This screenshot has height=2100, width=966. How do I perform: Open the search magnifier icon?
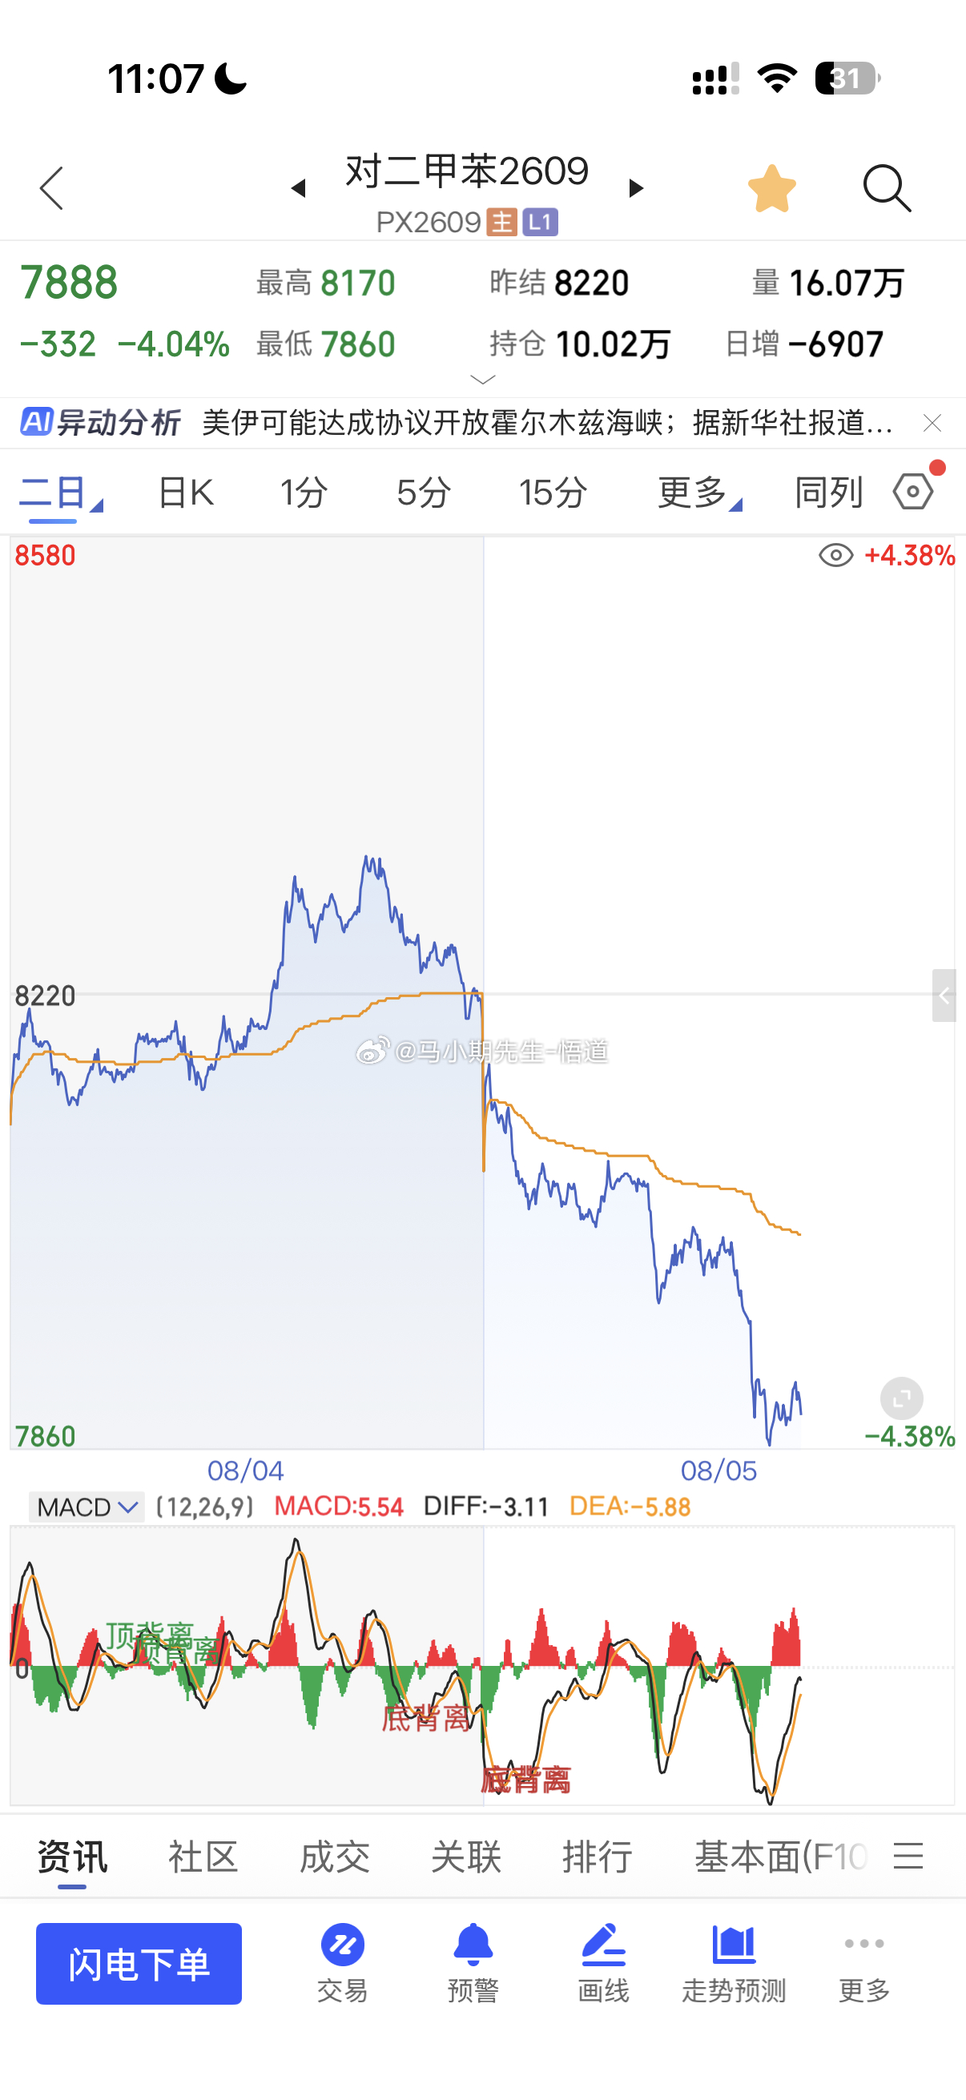[887, 188]
